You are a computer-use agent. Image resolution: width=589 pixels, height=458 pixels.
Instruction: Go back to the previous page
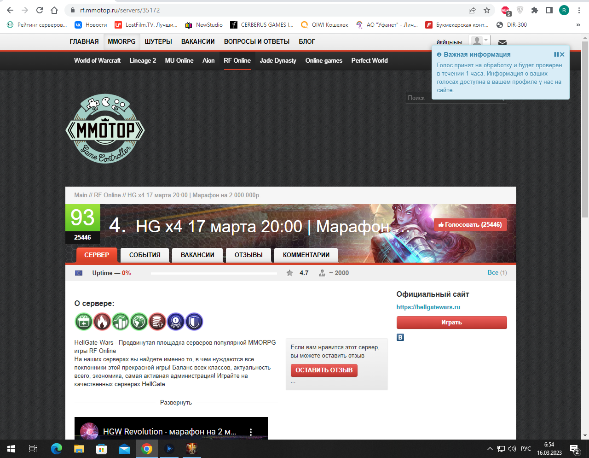tap(10, 10)
